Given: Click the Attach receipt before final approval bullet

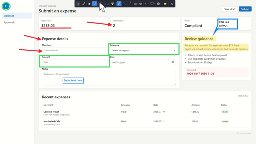Looking at the screenshot, I should 207,55.
